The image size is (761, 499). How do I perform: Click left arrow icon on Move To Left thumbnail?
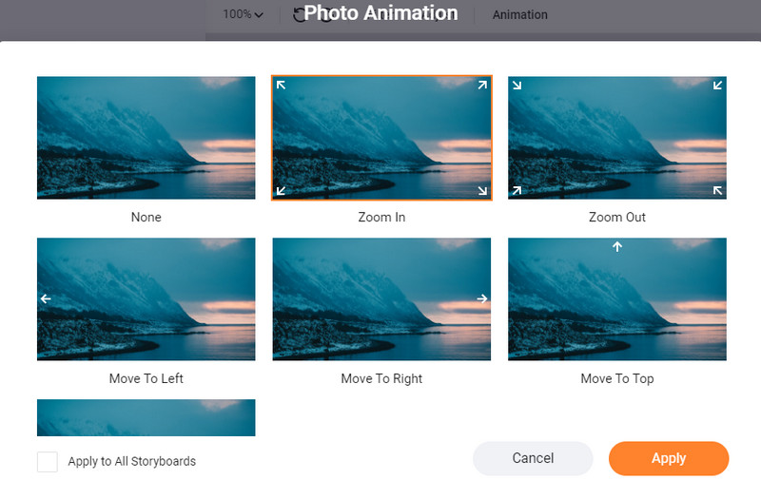tap(45, 298)
